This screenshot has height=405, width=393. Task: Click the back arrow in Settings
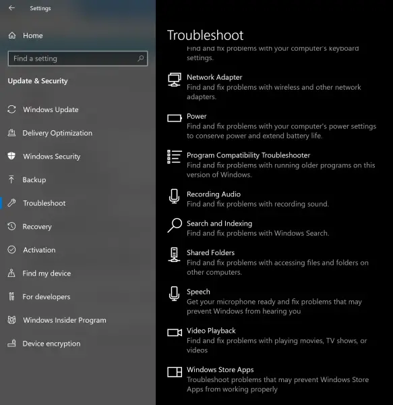point(11,8)
